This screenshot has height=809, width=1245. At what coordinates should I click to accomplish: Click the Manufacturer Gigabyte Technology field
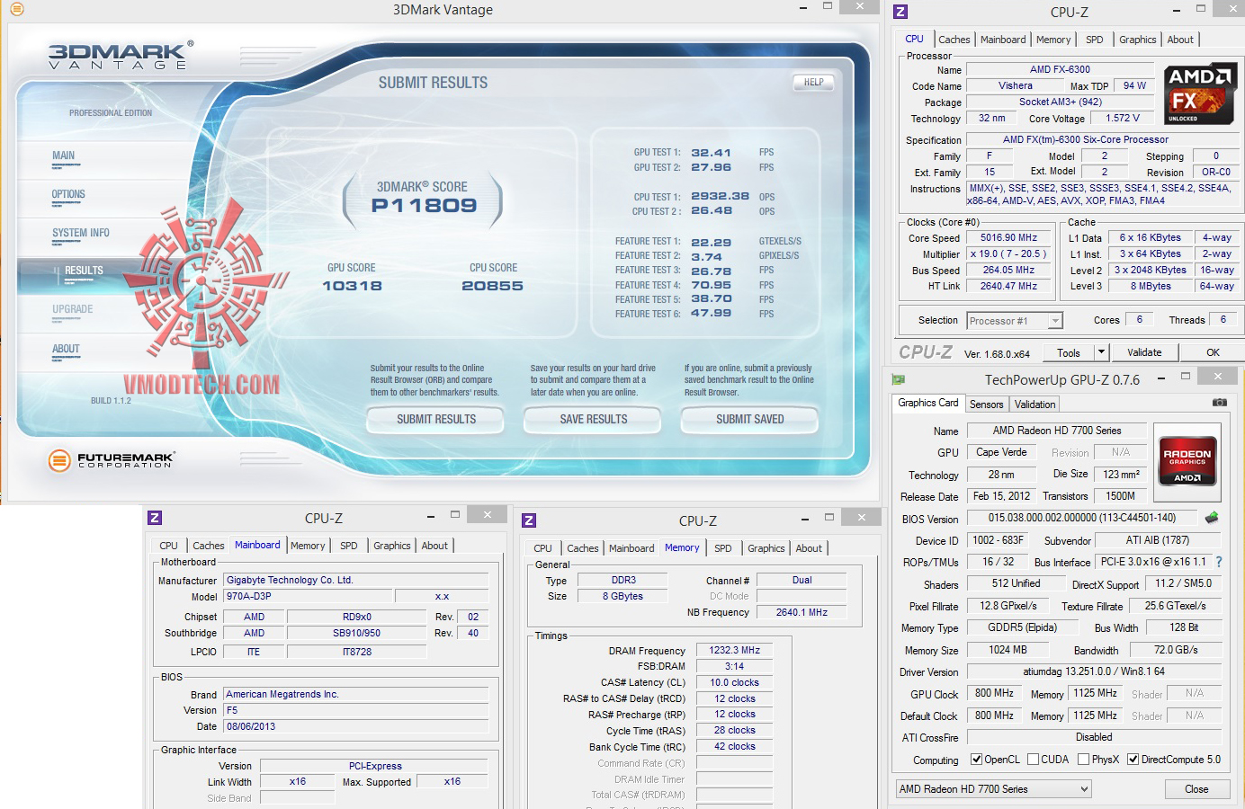pyautogui.click(x=356, y=581)
